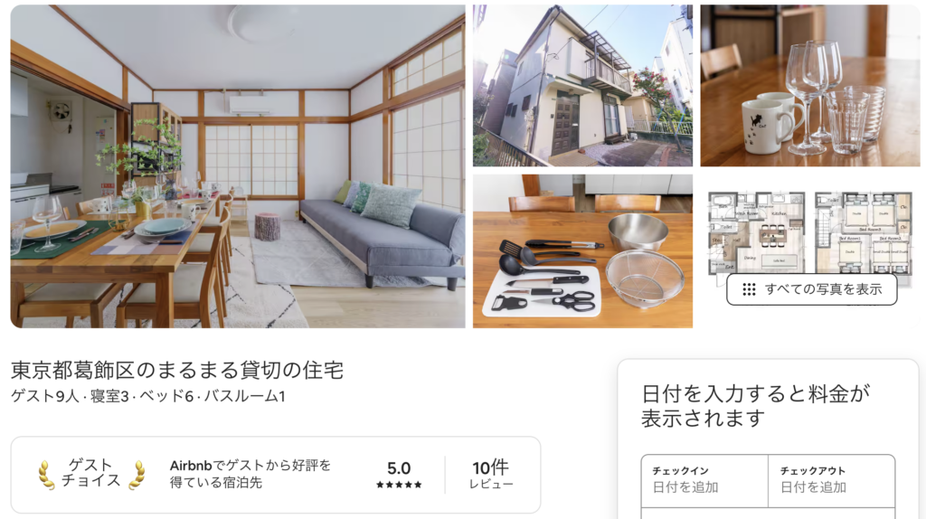
Task: Click the 日付を入力すると料金が表示されます heading
Action: (x=756, y=406)
